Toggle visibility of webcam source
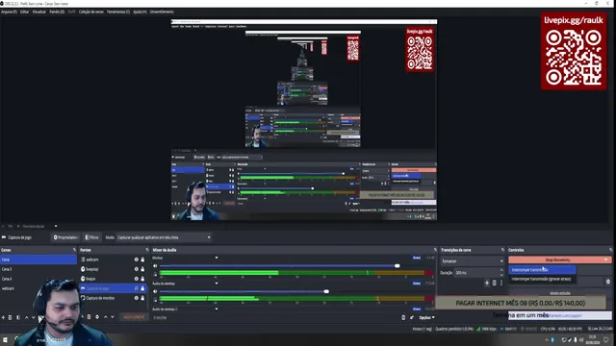 coord(137,259)
